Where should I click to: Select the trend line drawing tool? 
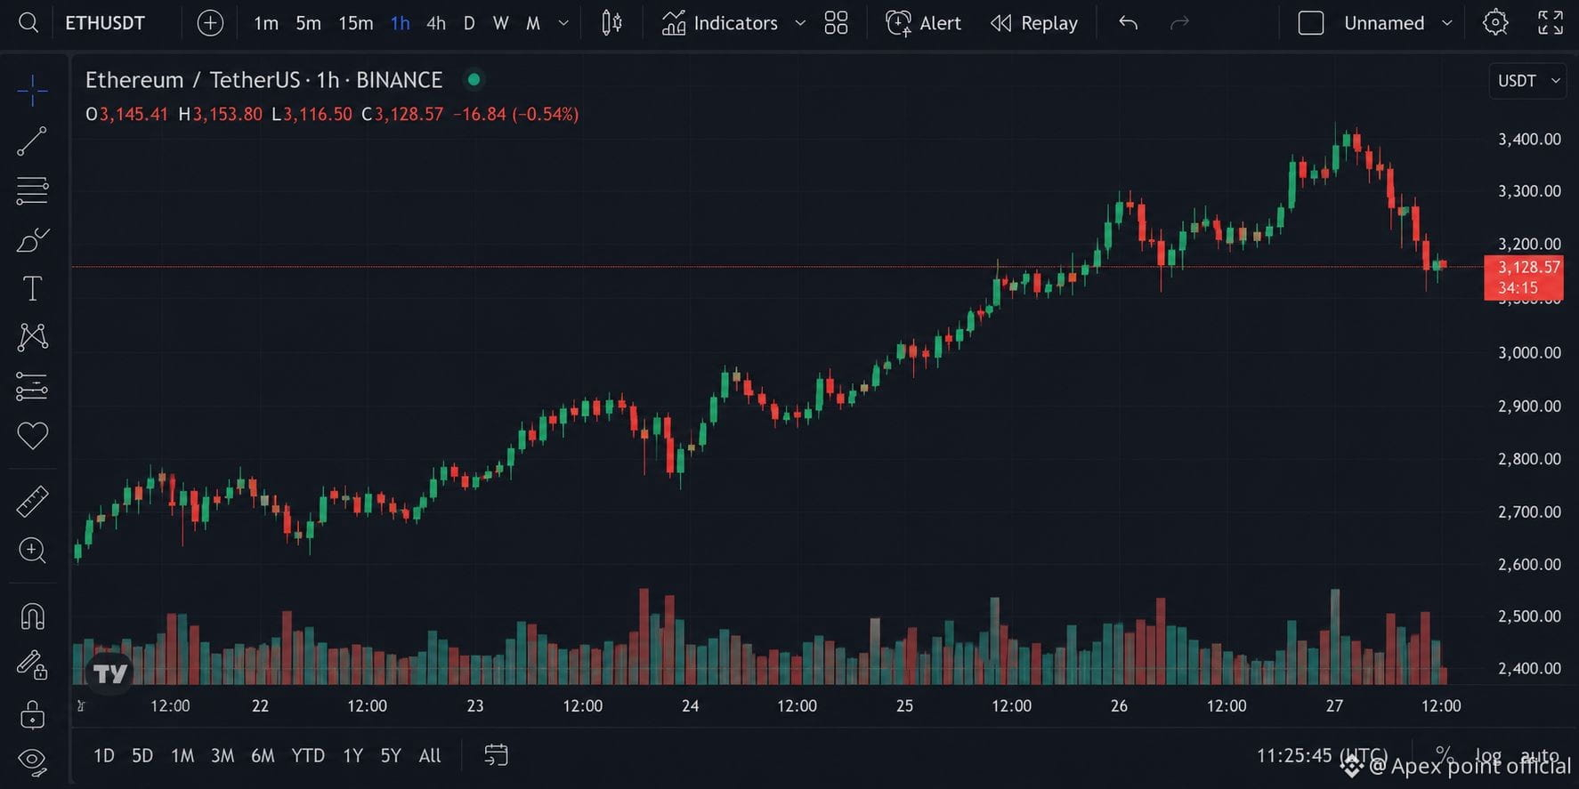(x=32, y=141)
